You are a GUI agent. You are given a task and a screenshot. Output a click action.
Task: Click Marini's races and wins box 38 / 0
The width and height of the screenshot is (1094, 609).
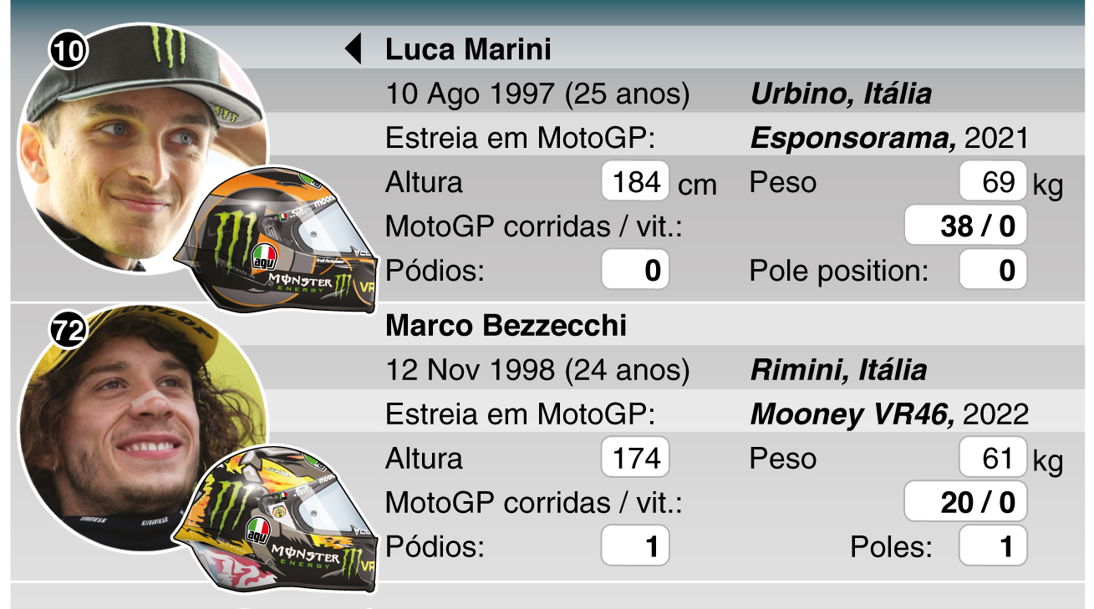(x=965, y=226)
